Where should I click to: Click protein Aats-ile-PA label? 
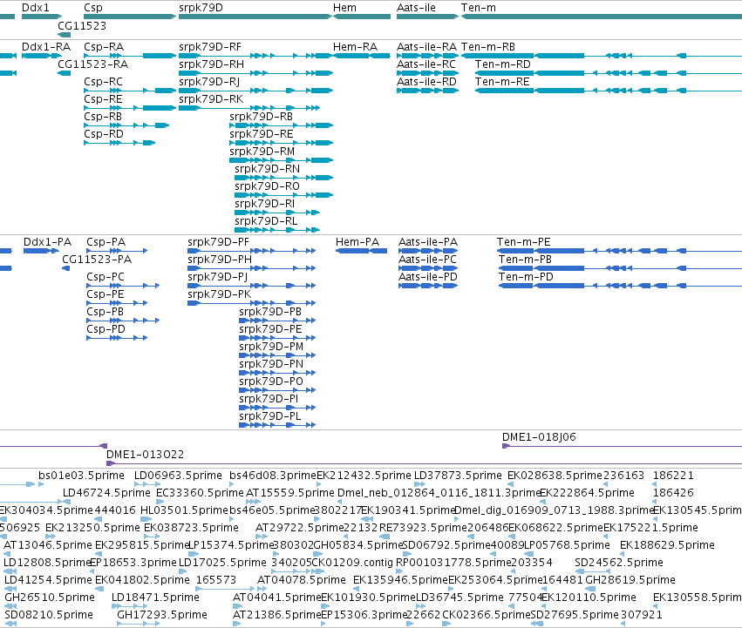[428, 242]
